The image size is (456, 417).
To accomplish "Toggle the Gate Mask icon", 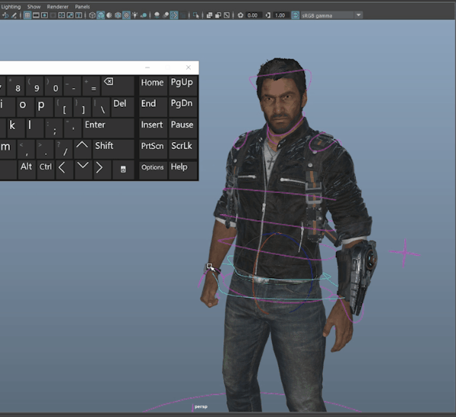I will (x=53, y=15).
